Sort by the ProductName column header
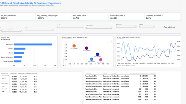This screenshot has width=186, height=104. tap(88, 73)
